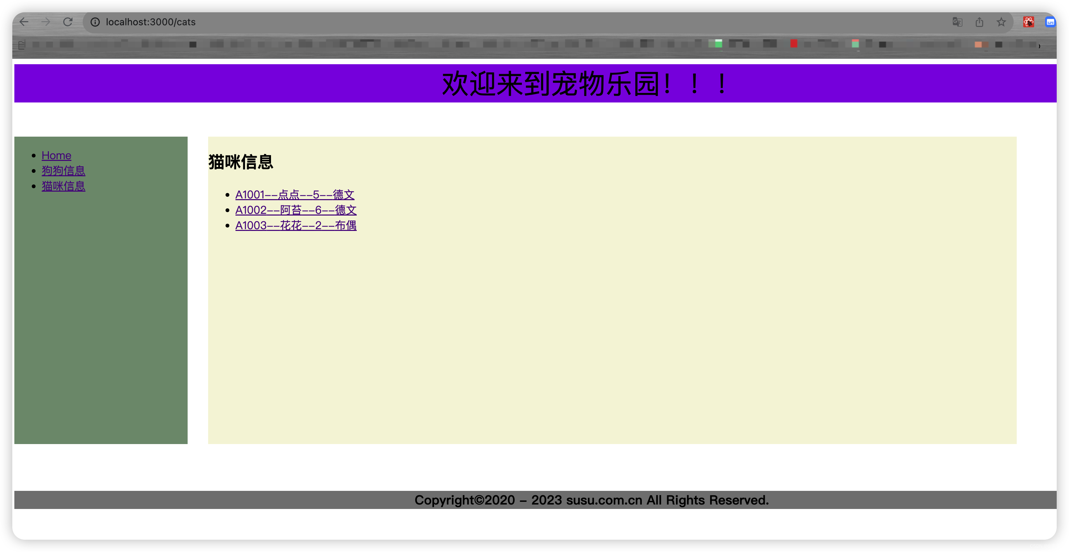
Task: Open the Google Translate icon
Action: pos(957,22)
